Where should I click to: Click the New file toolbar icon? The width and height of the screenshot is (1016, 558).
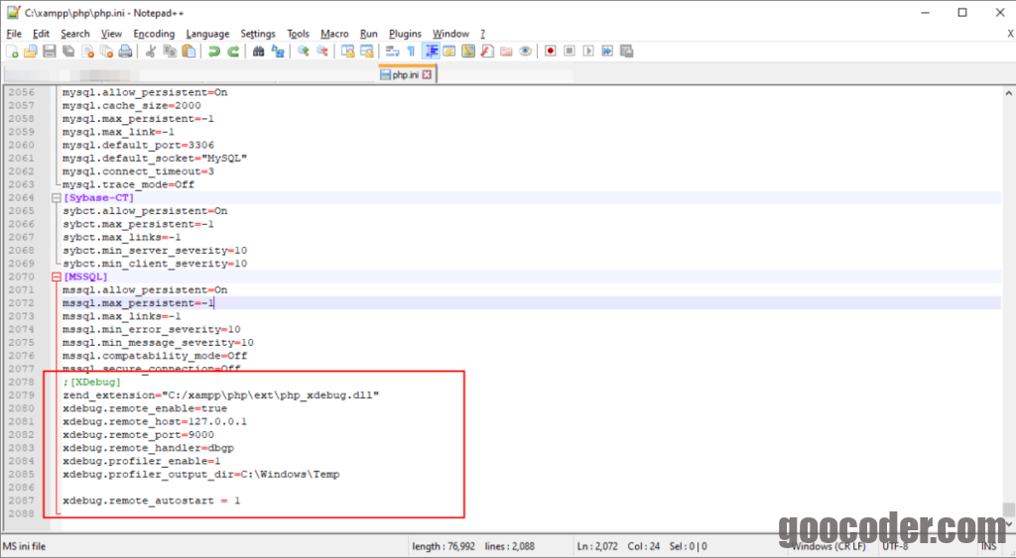coord(12,51)
